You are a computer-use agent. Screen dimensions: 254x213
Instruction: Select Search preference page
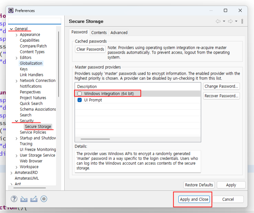pyautogui.click(x=25, y=115)
